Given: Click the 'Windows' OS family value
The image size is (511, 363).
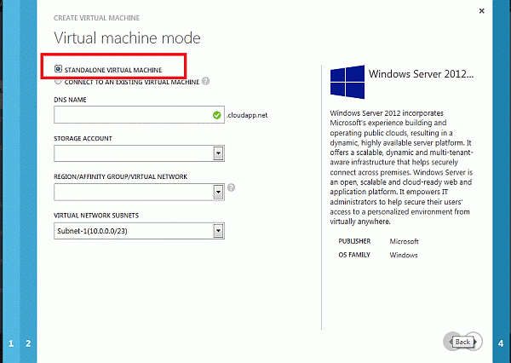Looking at the screenshot, I should coord(404,255).
